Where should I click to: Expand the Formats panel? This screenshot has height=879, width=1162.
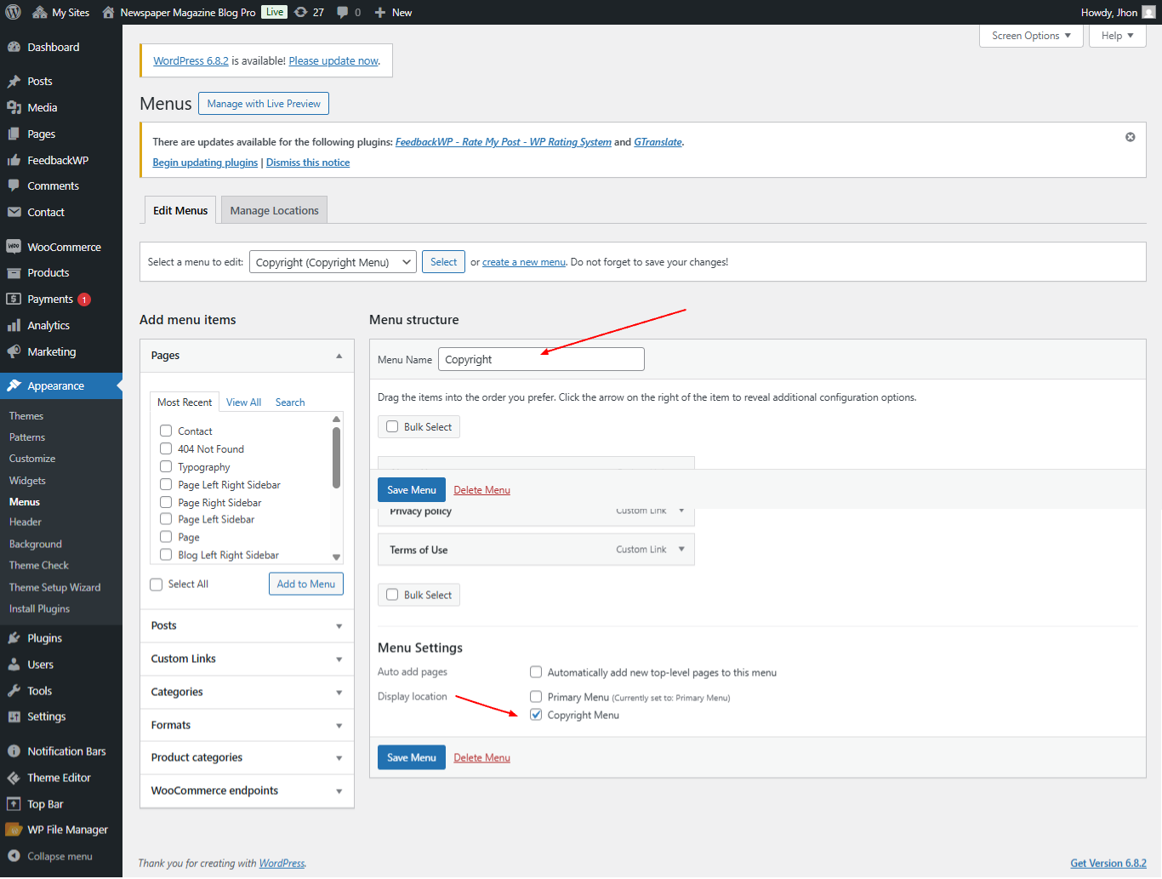click(x=339, y=726)
